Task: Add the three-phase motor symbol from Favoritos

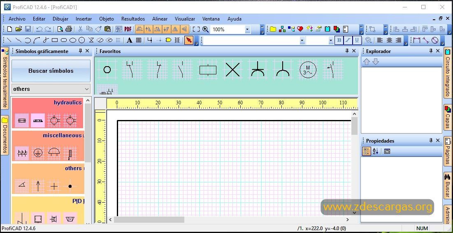Action: (x=308, y=69)
